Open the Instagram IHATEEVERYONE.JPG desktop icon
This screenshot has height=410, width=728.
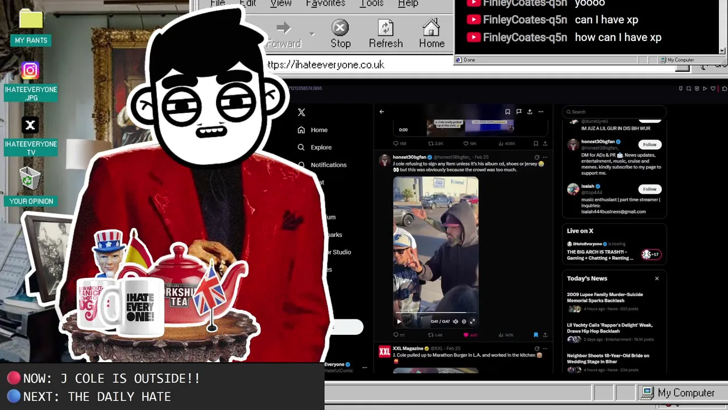click(31, 82)
